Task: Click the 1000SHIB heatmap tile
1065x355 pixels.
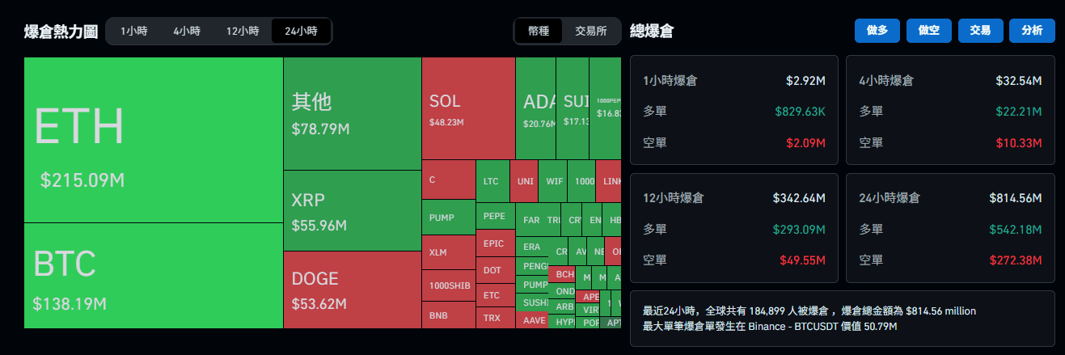Action: (x=449, y=285)
